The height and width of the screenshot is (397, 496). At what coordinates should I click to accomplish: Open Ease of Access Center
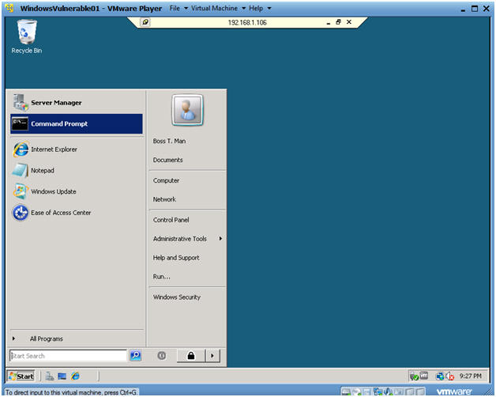coord(77,213)
